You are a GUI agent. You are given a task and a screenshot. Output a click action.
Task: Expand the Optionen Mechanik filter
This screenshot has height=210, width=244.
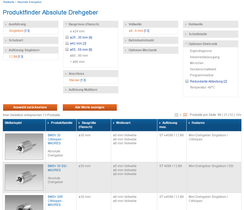point(151,50)
